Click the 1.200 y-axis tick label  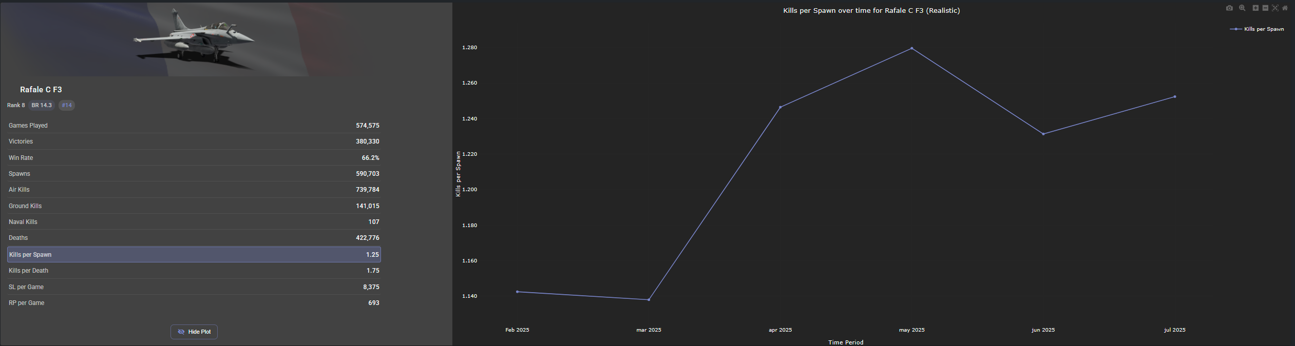point(470,190)
